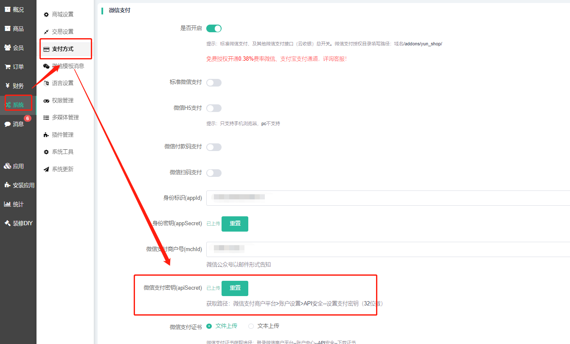This screenshot has width=570, height=344.
Task: Click the 微信模板消息 WeChat icon
Action: (46, 66)
